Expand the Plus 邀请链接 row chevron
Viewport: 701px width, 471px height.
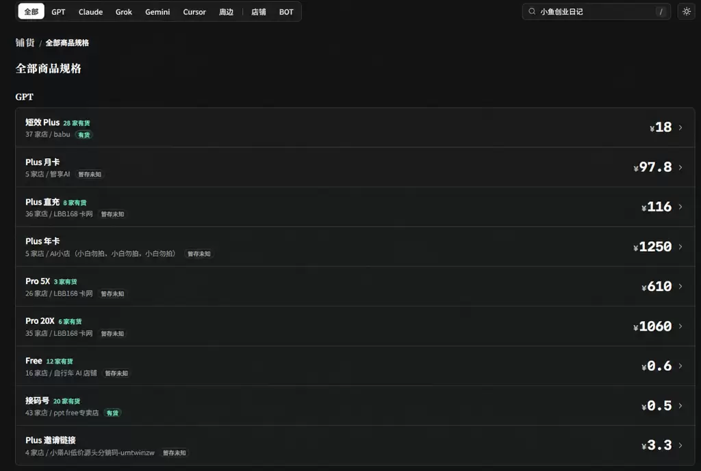click(680, 445)
